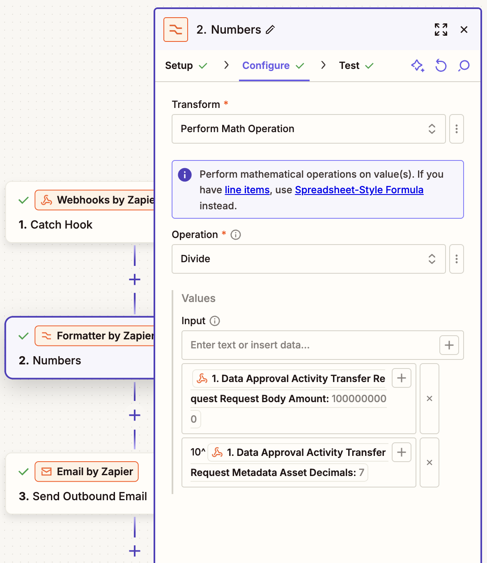Expand the panel to full screen
Image resolution: width=487 pixels, height=563 pixels.
[441, 30]
